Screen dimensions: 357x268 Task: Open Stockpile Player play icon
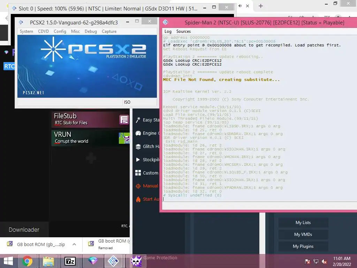(x=138, y=159)
